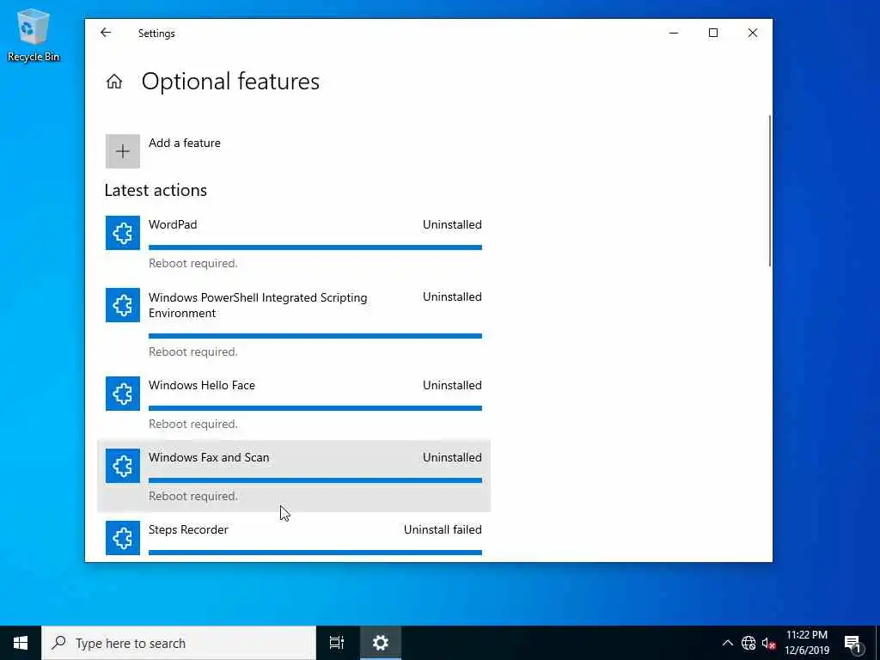Image resolution: width=880 pixels, height=660 pixels.
Task: Click the Windows Hello Face feature icon
Action: click(122, 394)
